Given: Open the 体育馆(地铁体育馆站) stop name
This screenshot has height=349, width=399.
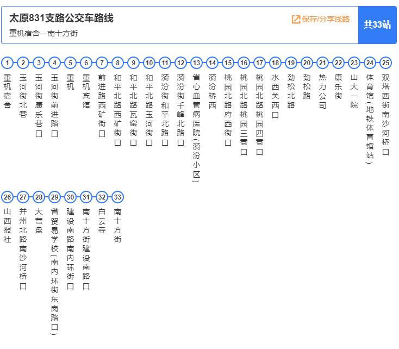Looking at the screenshot, I should (370, 119).
